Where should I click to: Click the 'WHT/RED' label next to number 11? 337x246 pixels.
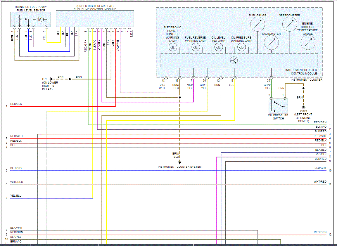pyautogui.click(x=320, y=182)
